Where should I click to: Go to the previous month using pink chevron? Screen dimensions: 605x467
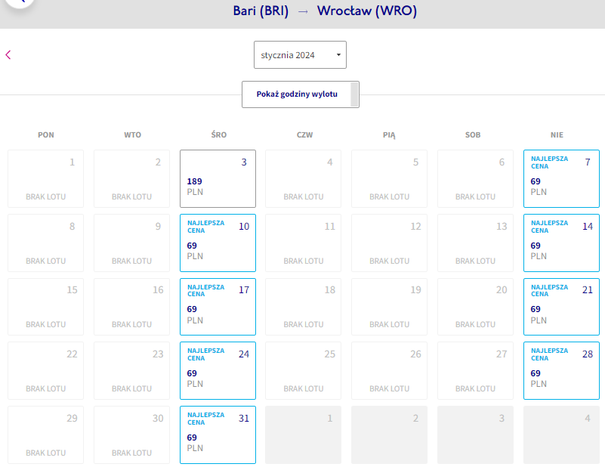[8, 55]
